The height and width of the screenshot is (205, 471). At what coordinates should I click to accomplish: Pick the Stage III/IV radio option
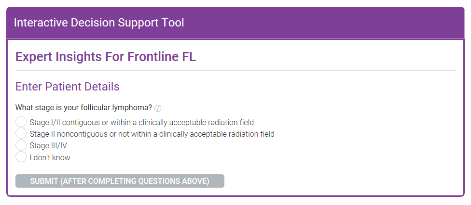21,145
